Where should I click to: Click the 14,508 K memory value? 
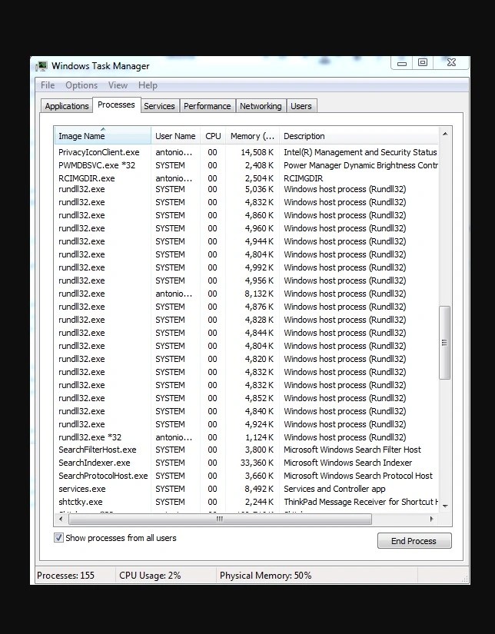pos(257,152)
